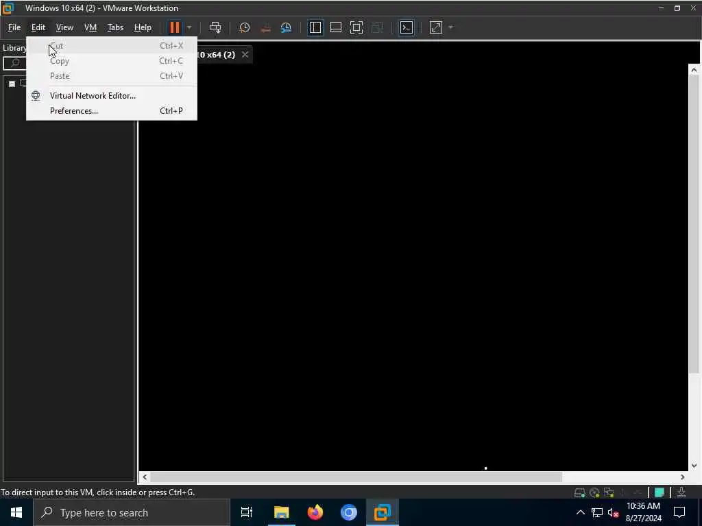The height and width of the screenshot is (526, 702).
Task: Open the File menu
Action: pos(14,27)
